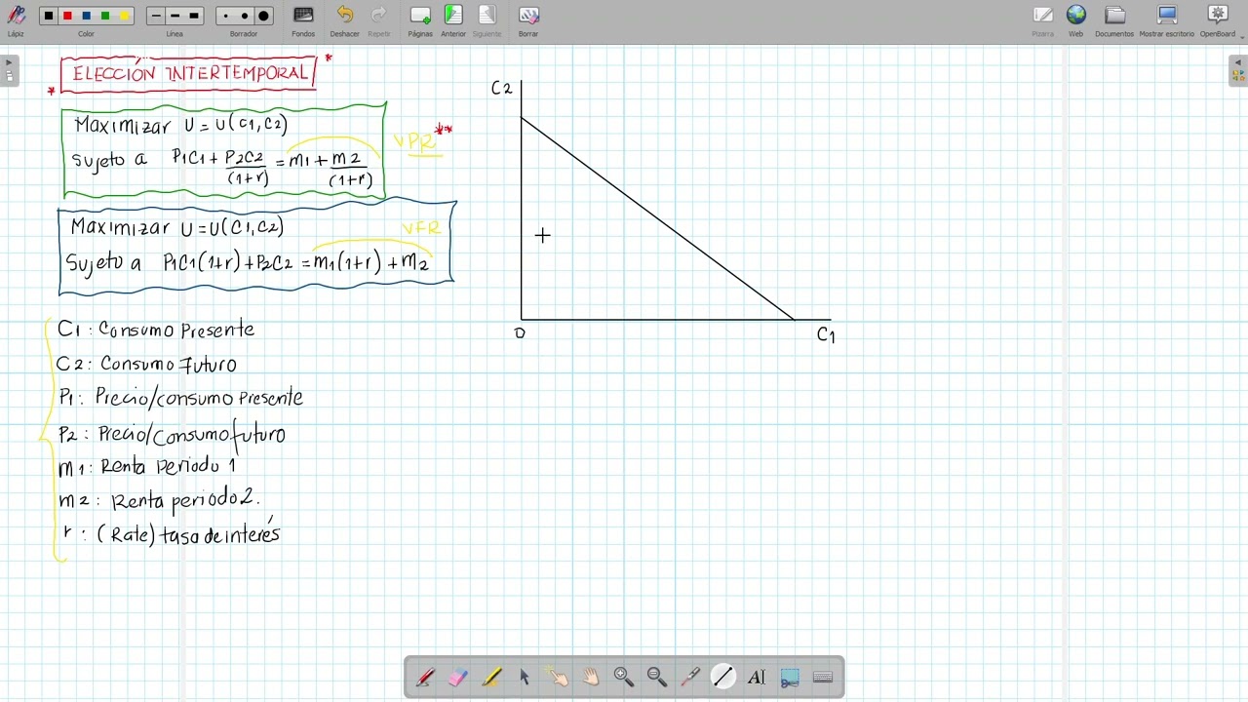Screen dimensions: 1248x702
Task: Select the zoom in magnifier tool
Action: (624, 677)
